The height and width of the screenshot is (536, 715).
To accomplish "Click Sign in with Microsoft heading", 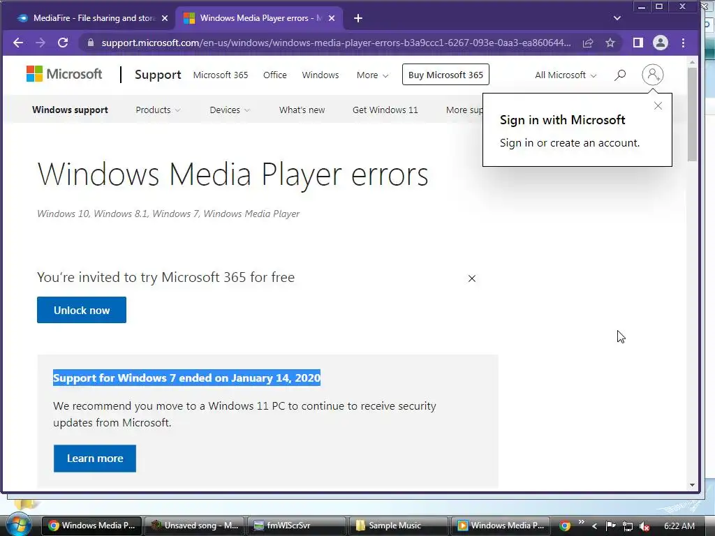I will (562, 120).
